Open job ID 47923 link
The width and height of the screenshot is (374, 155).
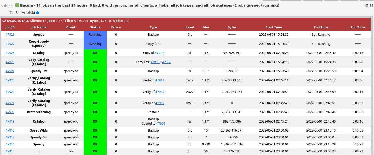pos(10,80)
